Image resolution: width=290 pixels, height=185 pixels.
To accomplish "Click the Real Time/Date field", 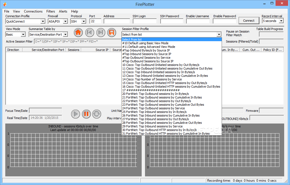I will tap(46, 118).
